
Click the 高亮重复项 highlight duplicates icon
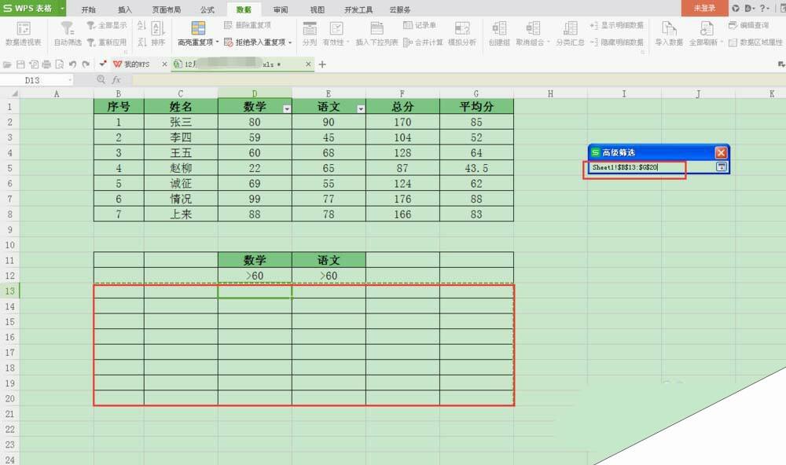point(198,28)
